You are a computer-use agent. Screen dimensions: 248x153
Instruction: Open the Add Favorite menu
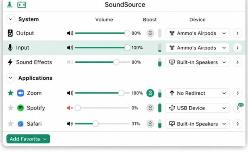pos(28,139)
